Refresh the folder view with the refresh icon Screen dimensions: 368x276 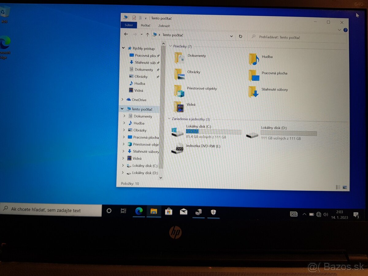click(x=241, y=36)
